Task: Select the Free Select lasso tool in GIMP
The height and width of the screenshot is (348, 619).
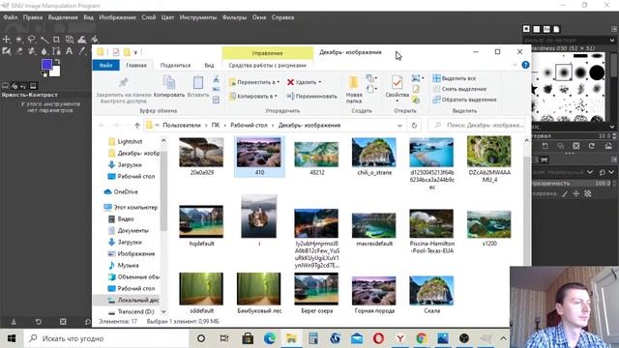Action: (31, 40)
